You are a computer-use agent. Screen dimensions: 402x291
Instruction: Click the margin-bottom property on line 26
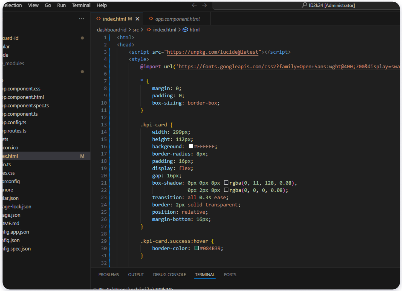171,219
